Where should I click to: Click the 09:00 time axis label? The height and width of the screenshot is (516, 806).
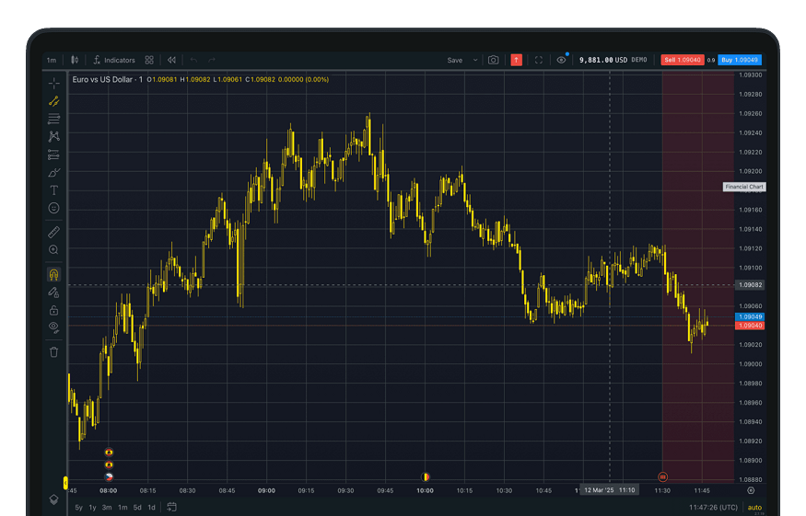point(266,490)
